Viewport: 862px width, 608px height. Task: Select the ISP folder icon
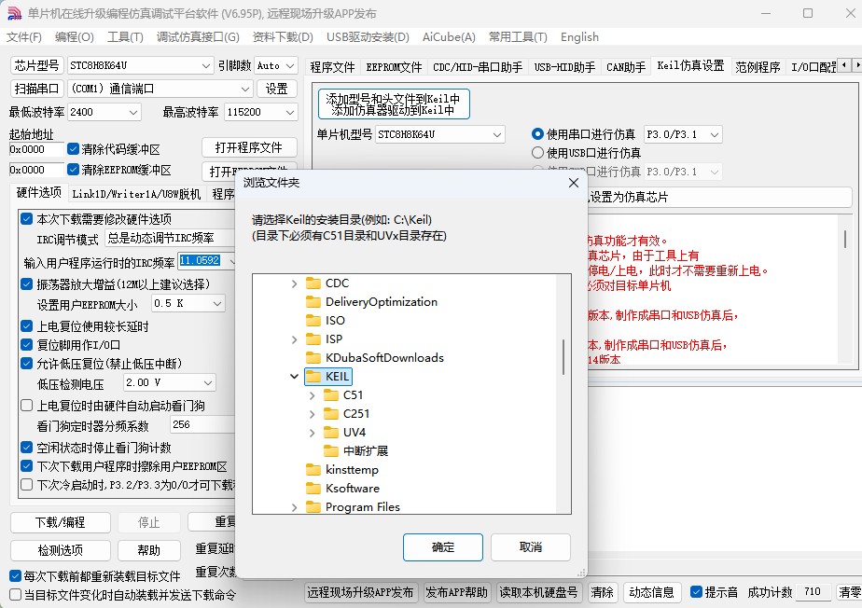[313, 339]
